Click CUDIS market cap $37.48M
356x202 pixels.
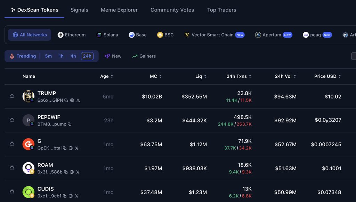pos(151,192)
